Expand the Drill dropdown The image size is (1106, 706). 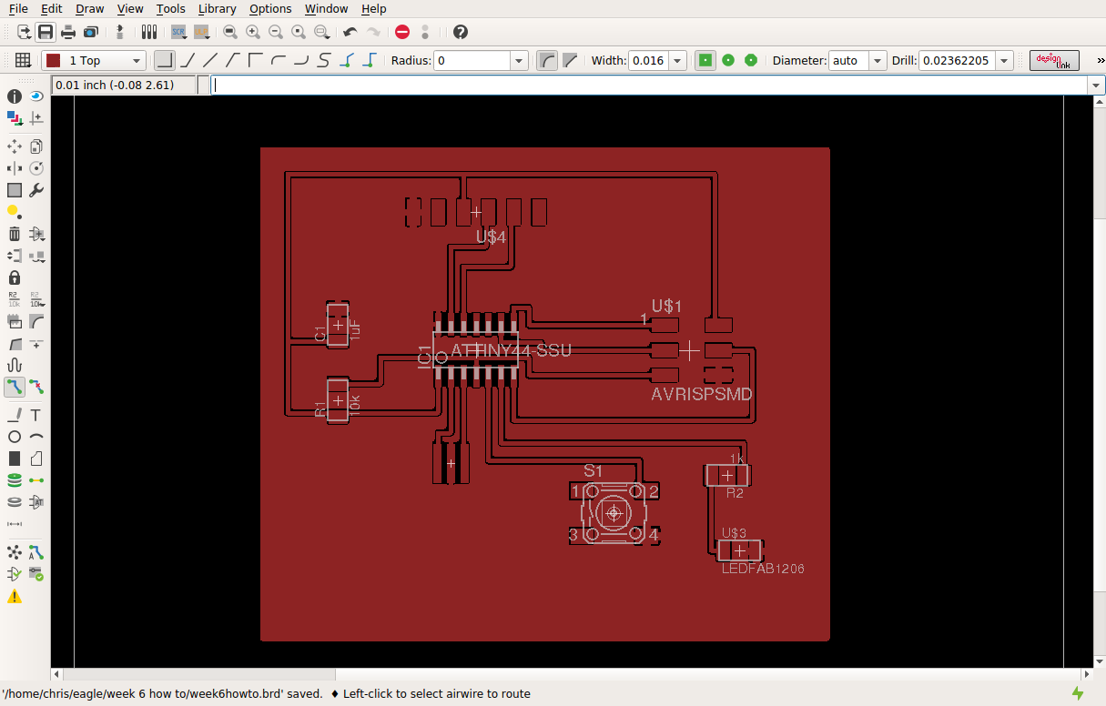pyautogui.click(x=1004, y=61)
